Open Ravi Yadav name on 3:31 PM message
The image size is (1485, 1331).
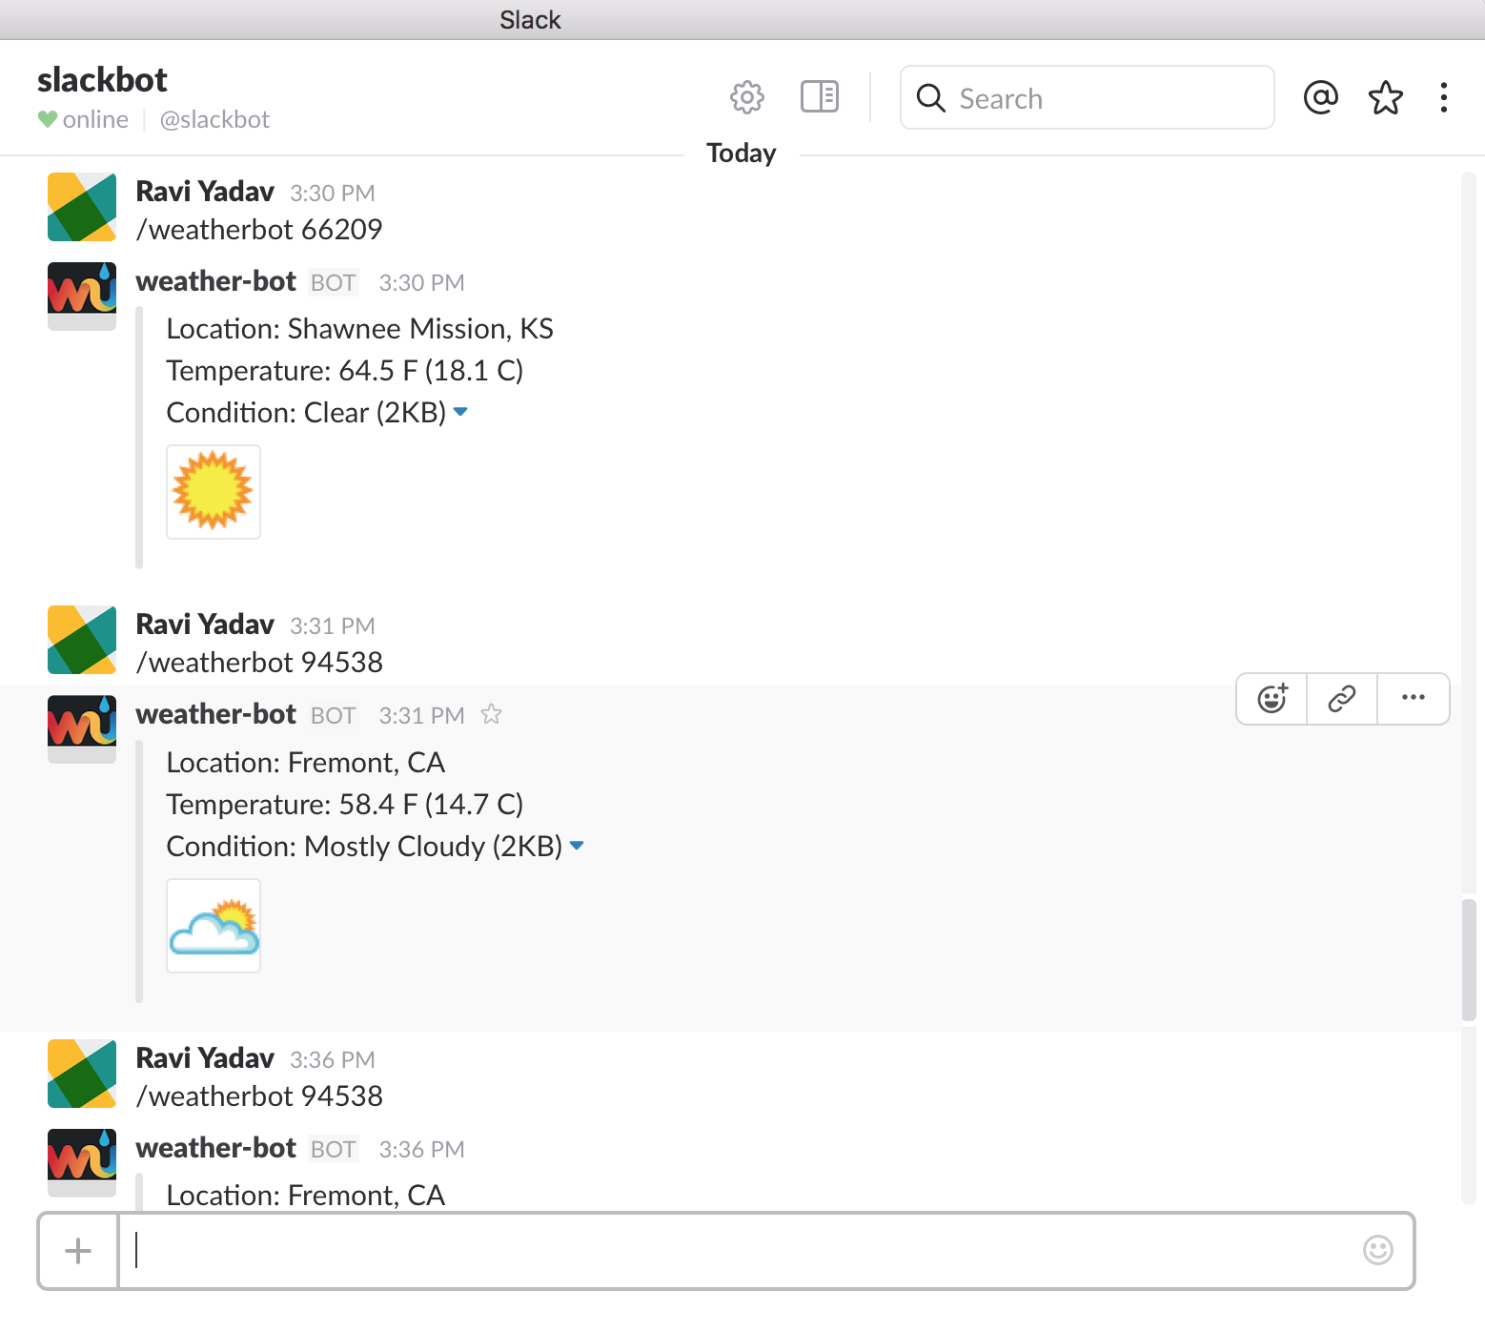pyautogui.click(x=205, y=625)
